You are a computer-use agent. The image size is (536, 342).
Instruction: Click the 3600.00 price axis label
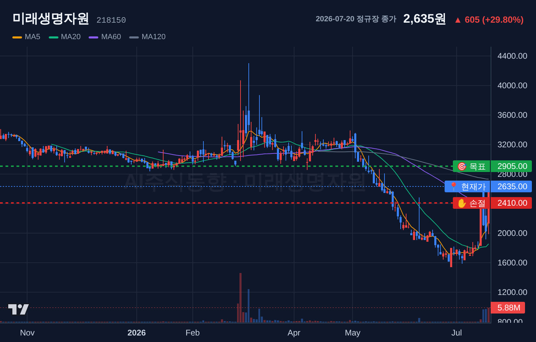(512, 115)
